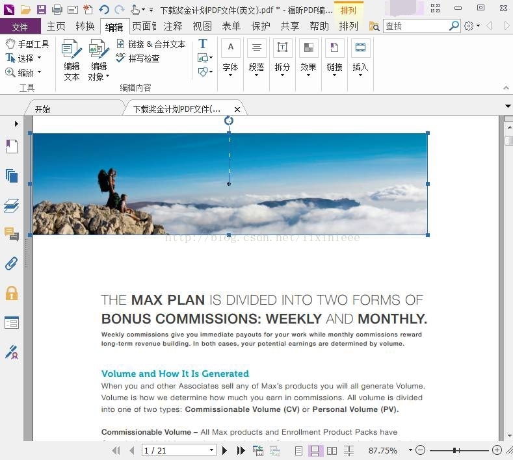The height and width of the screenshot is (460, 513).
Task: Collapse the ribbon with the up chevron
Action: tap(506, 87)
